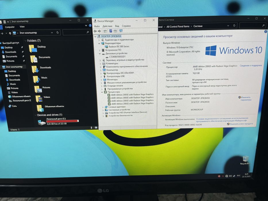Switch to View tab in Explorer ribbon
The width and height of the screenshot is (268, 201).
coord(22,27)
